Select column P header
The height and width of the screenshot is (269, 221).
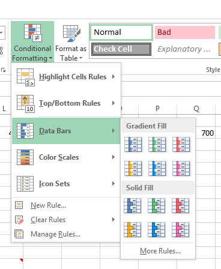pos(157,109)
